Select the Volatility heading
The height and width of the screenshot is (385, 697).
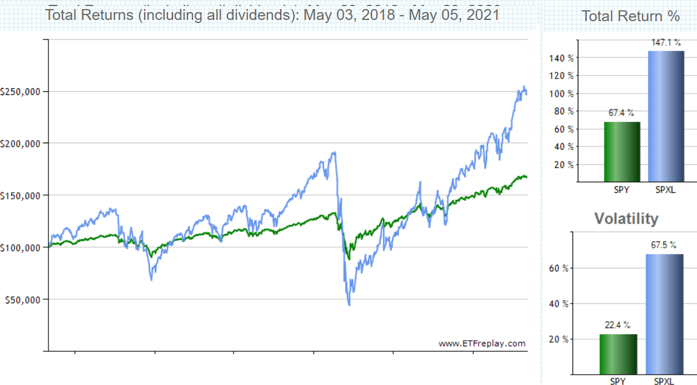626,218
